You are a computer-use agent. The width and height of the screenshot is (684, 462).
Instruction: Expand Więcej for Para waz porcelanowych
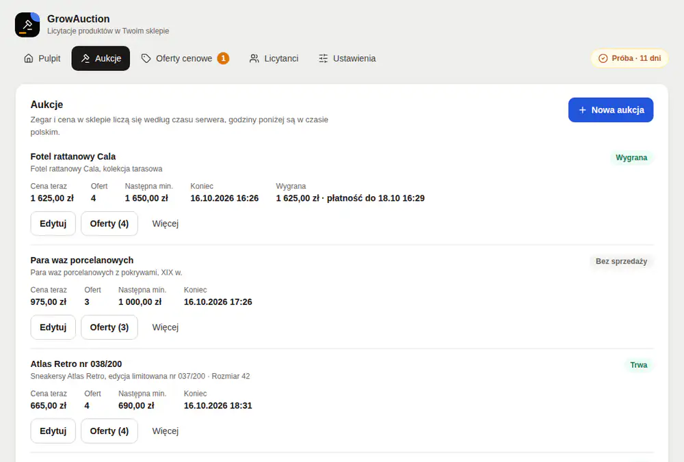(x=166, y=327)
